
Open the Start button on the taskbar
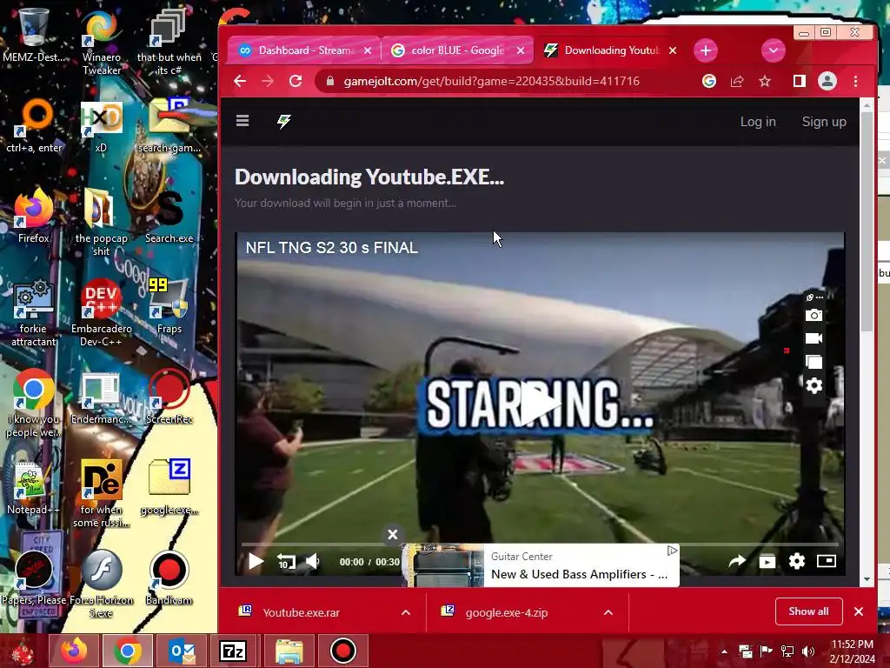click(x=23, y=651)
